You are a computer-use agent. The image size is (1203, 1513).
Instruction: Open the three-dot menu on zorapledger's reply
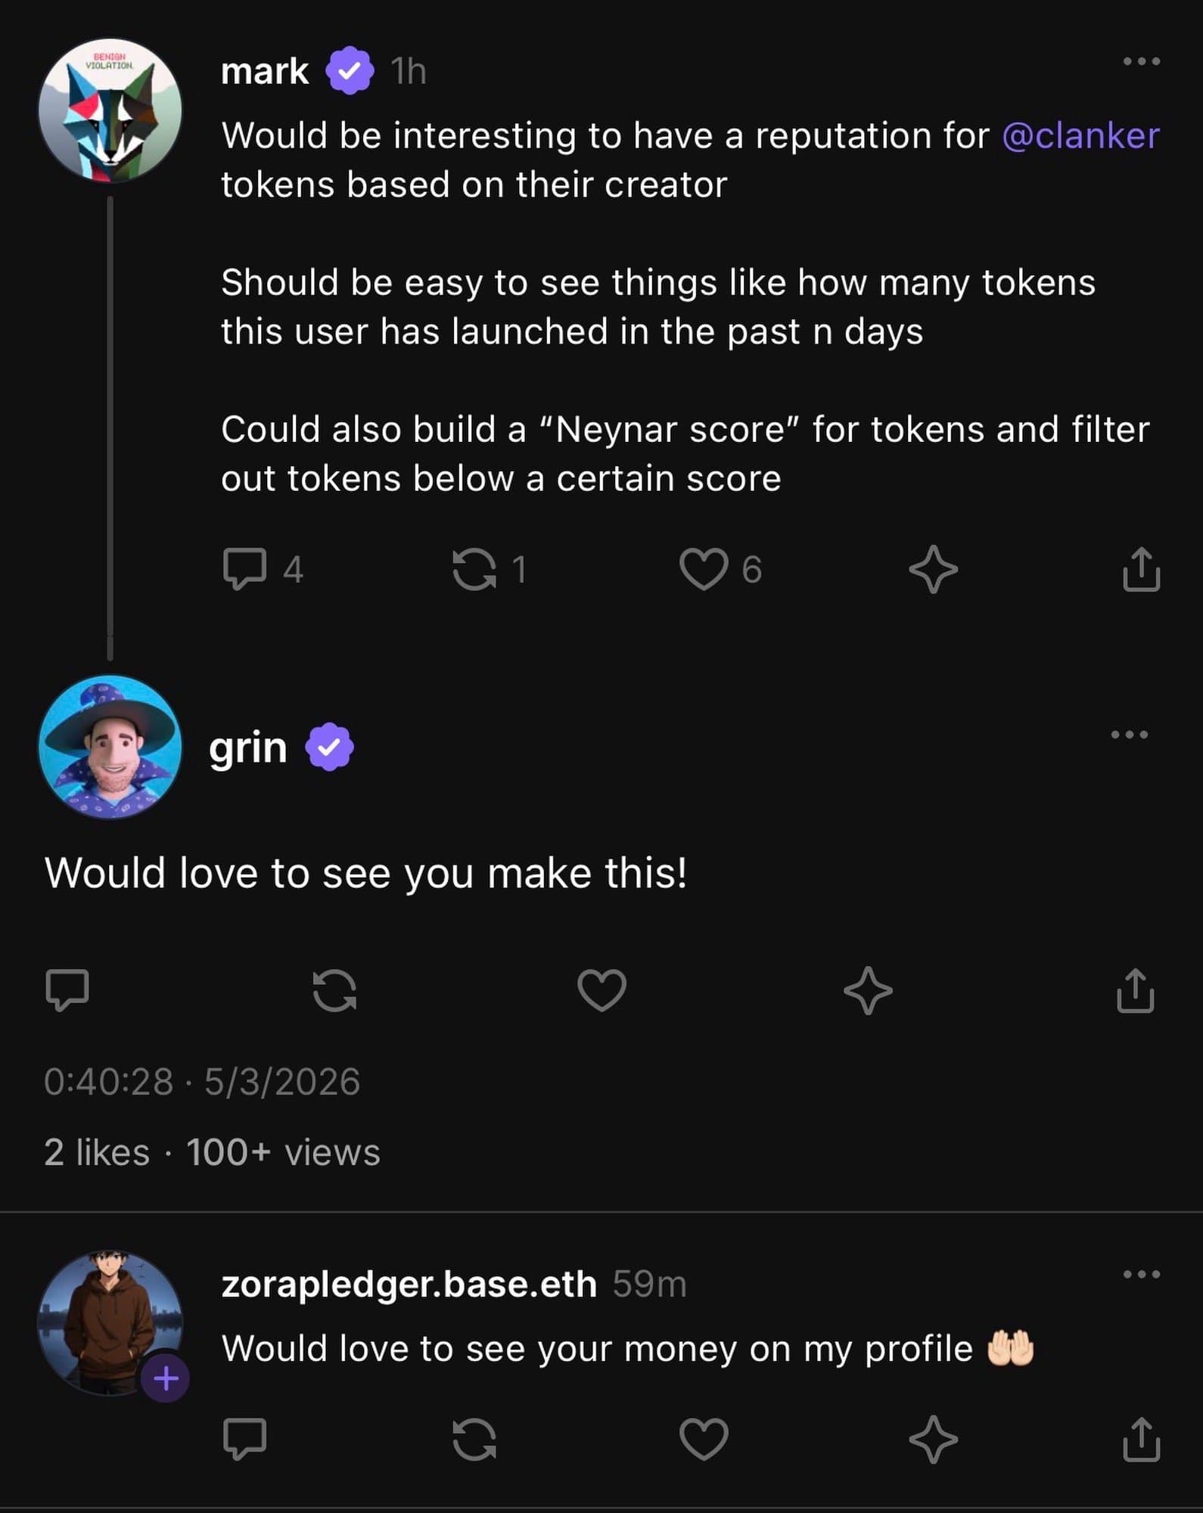click(x=1141, y=1275)
